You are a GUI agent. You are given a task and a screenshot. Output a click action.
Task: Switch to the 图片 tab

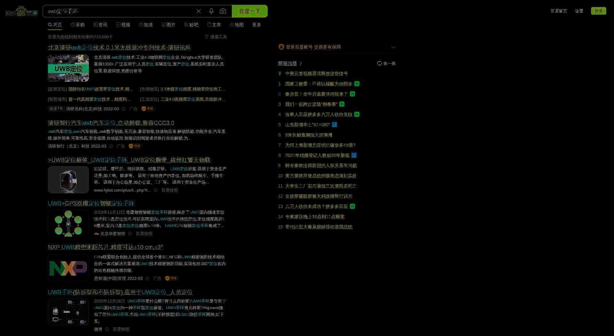point(169,25)
